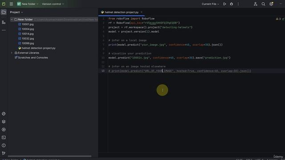Click the PyCharm logo icon
The width and height of the screenshot is (285, 160).
click(4, 4)
